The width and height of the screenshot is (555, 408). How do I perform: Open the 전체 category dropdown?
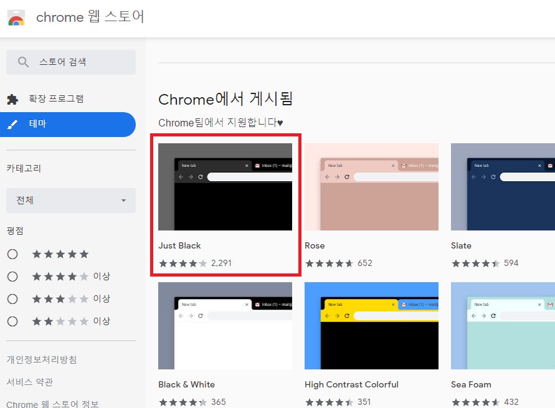tap(71, 201)
